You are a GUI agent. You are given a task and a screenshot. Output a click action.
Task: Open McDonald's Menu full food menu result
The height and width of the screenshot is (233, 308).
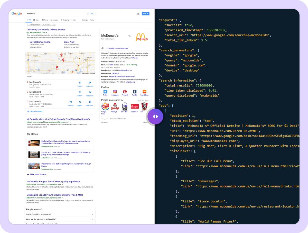click(x=58, y=119)
